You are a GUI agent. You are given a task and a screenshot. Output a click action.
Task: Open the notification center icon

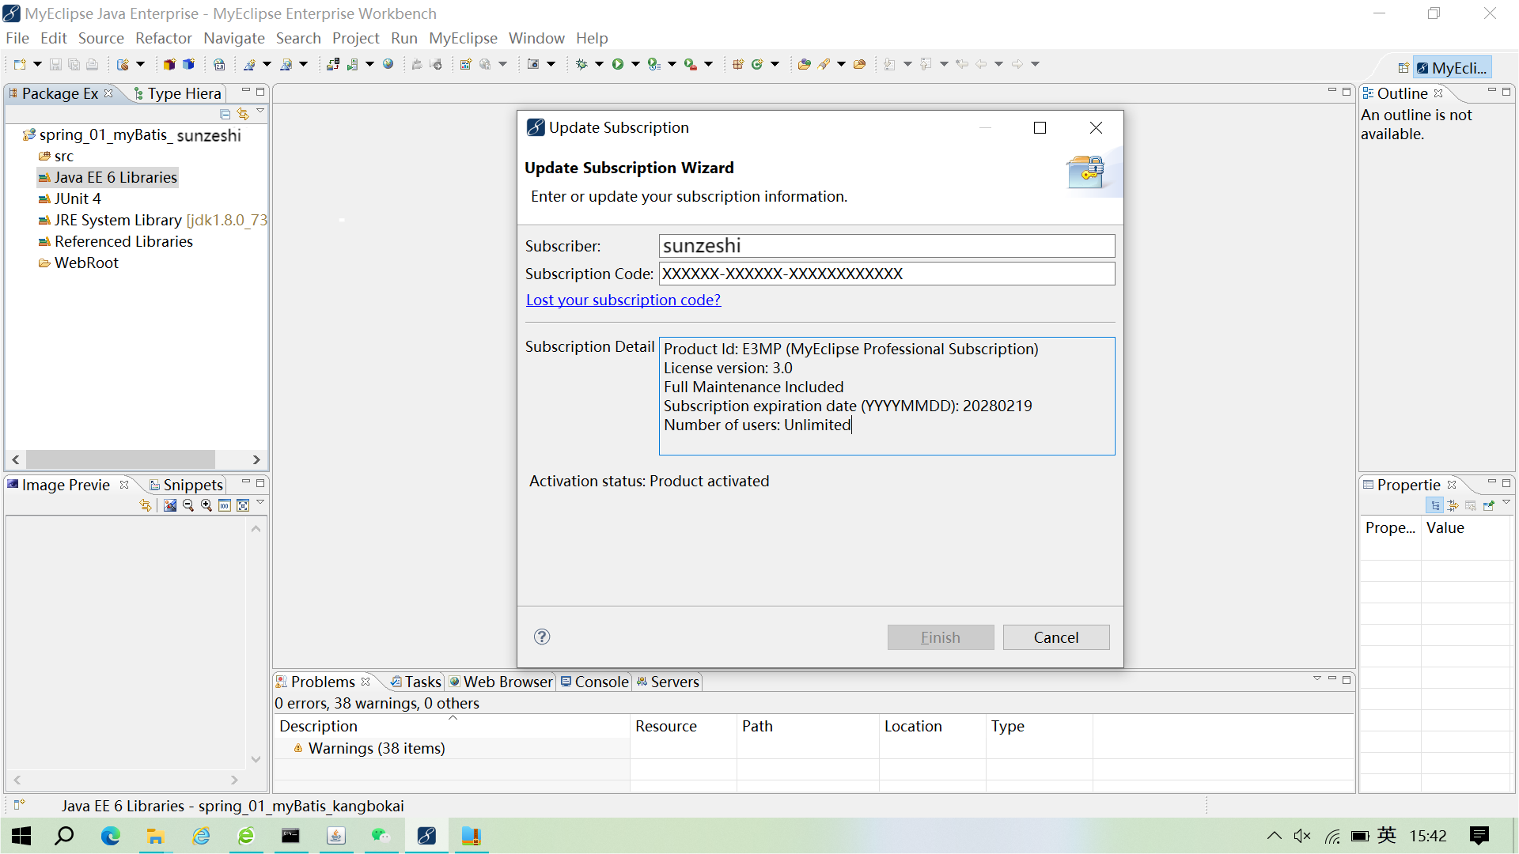[1479, 836]
